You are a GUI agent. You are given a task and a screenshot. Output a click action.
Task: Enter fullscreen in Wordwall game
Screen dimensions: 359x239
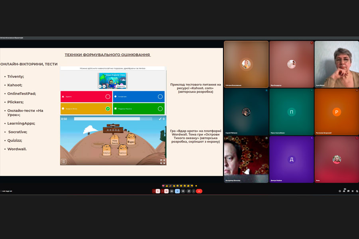click(162, 162)
